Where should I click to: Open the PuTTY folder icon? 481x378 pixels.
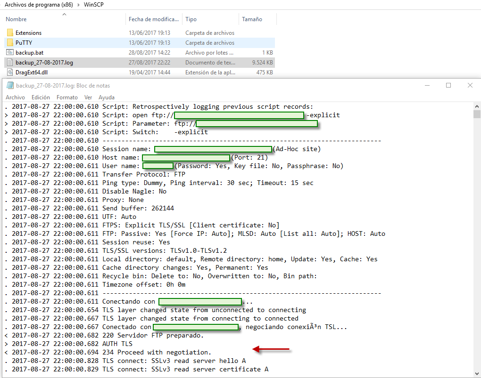click(10, 42)
